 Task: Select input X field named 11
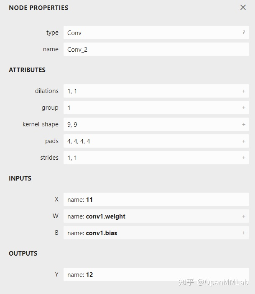156,199
